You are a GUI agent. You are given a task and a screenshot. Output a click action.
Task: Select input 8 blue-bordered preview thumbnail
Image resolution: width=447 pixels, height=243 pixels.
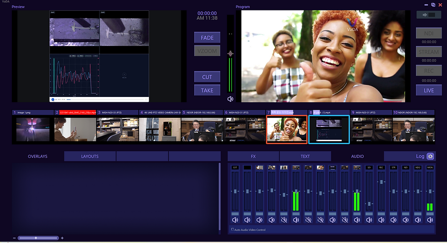[329, 130]
